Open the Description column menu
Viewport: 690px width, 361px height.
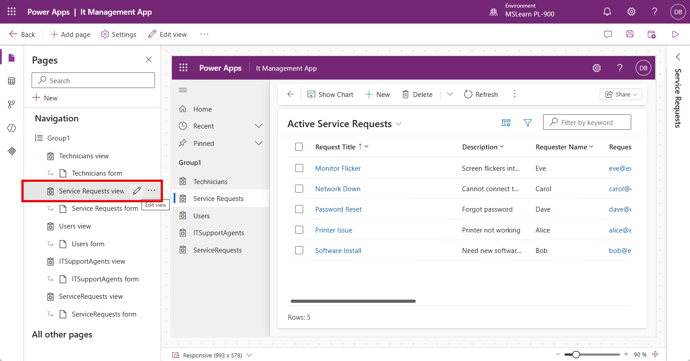click(x=502, y=147)
